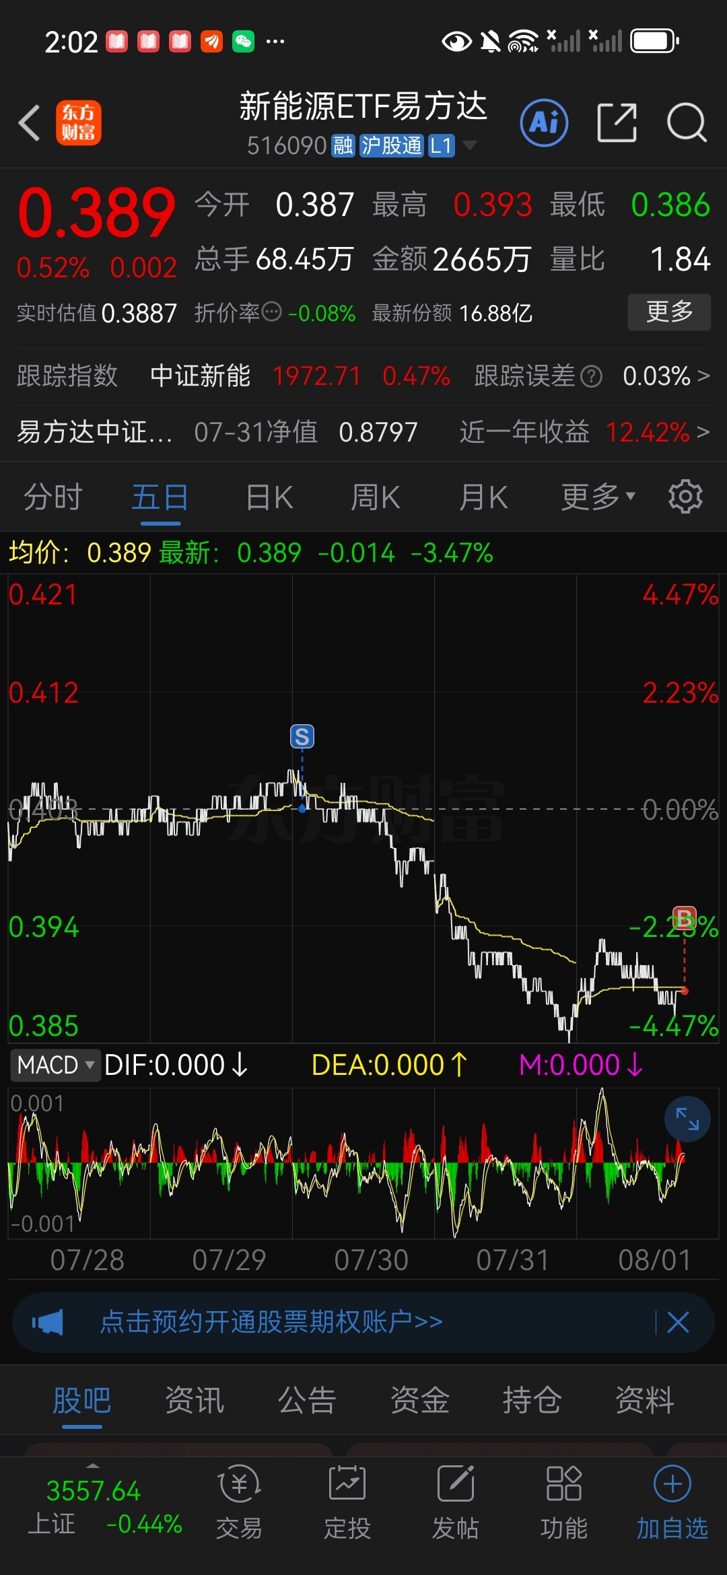The image size is (727, 1575).
Task: Open the 交易 trade icon
Action: (239, 1503)
